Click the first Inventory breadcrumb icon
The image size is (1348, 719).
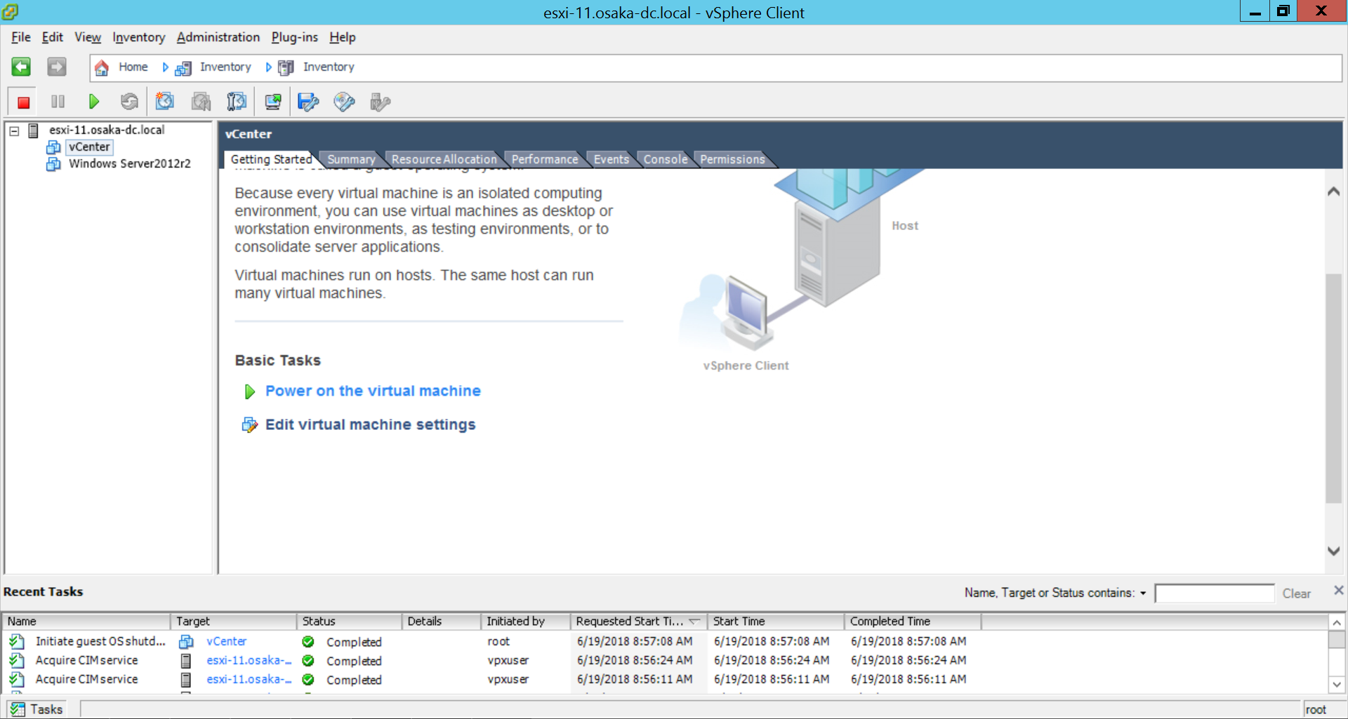[x=183, y=68]
